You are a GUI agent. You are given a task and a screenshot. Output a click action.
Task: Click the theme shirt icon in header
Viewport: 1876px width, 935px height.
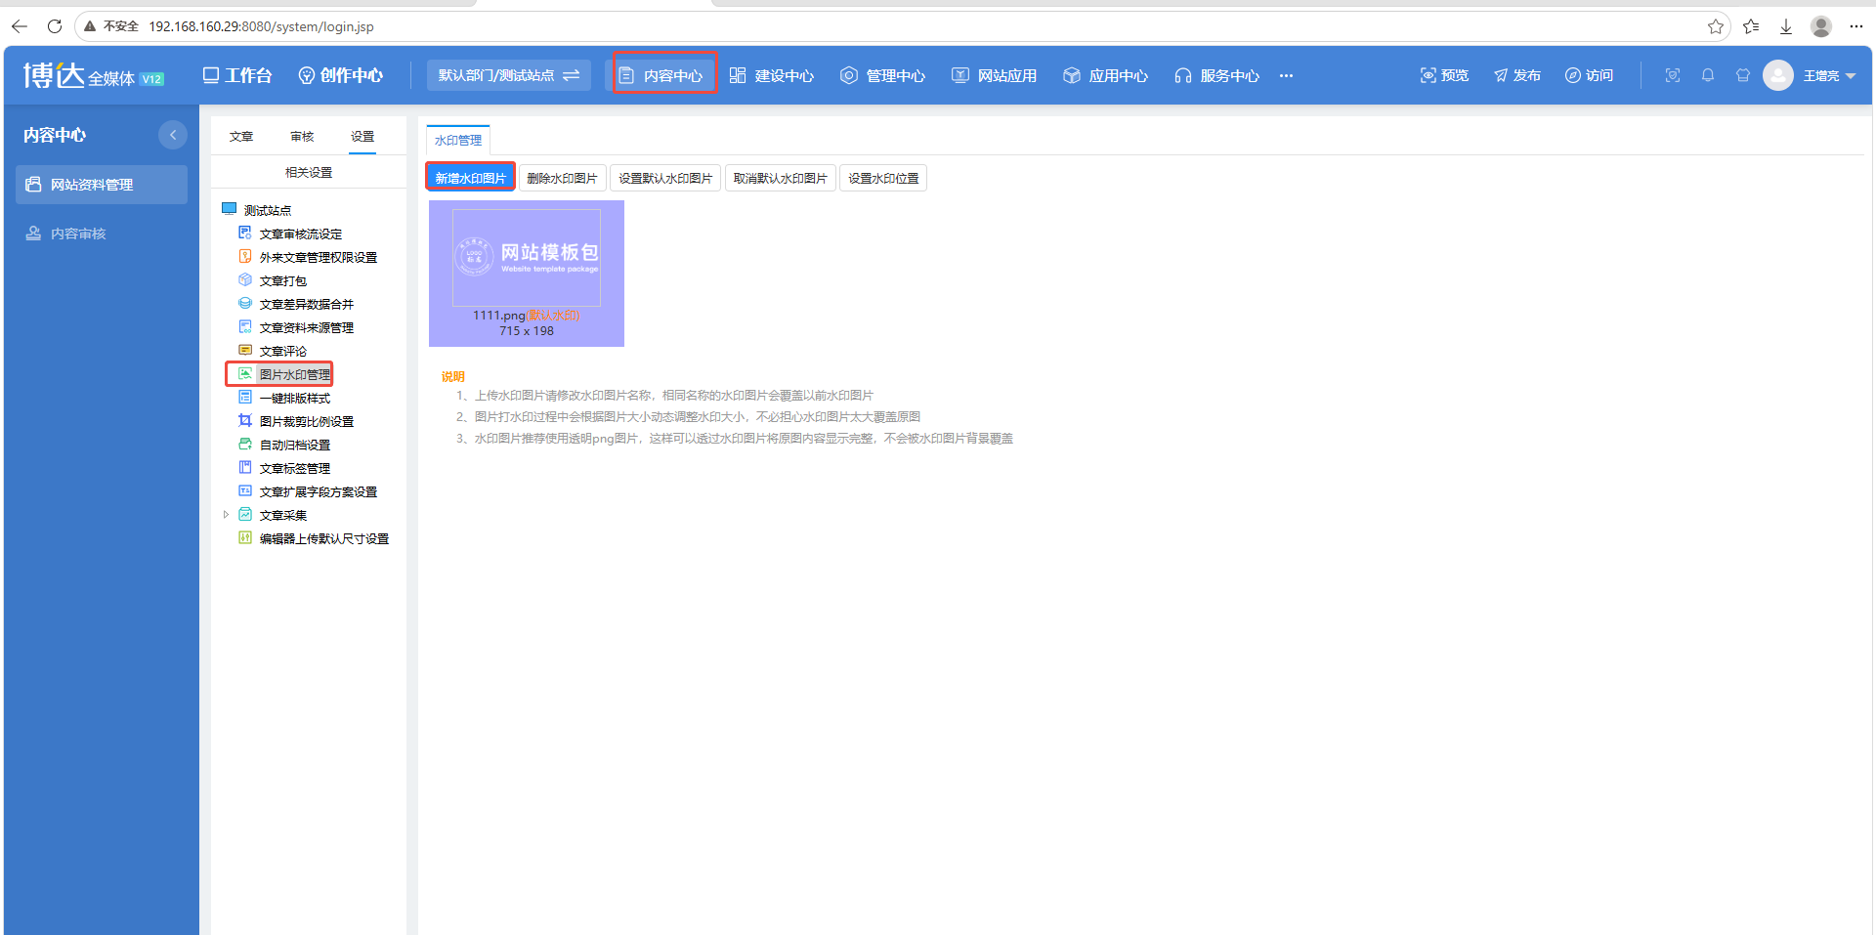1743,75
